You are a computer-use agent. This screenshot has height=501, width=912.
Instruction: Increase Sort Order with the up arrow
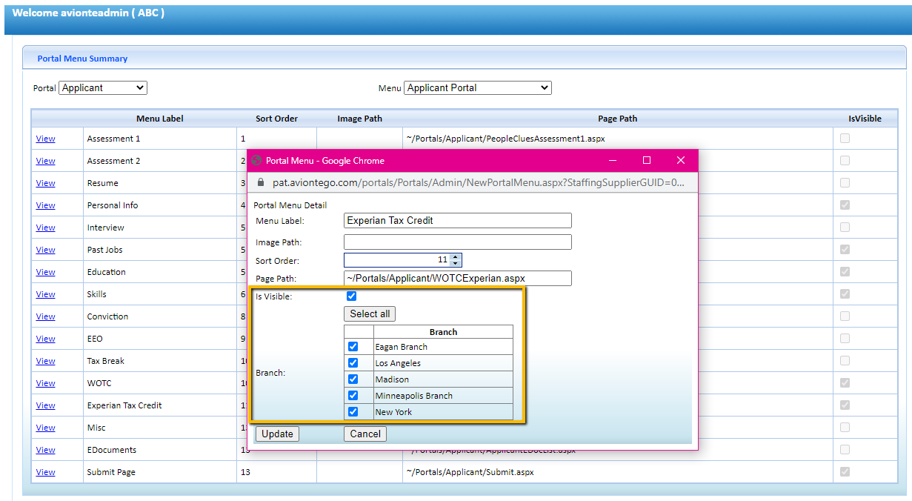pyautogui.click(x=456, y=256)
